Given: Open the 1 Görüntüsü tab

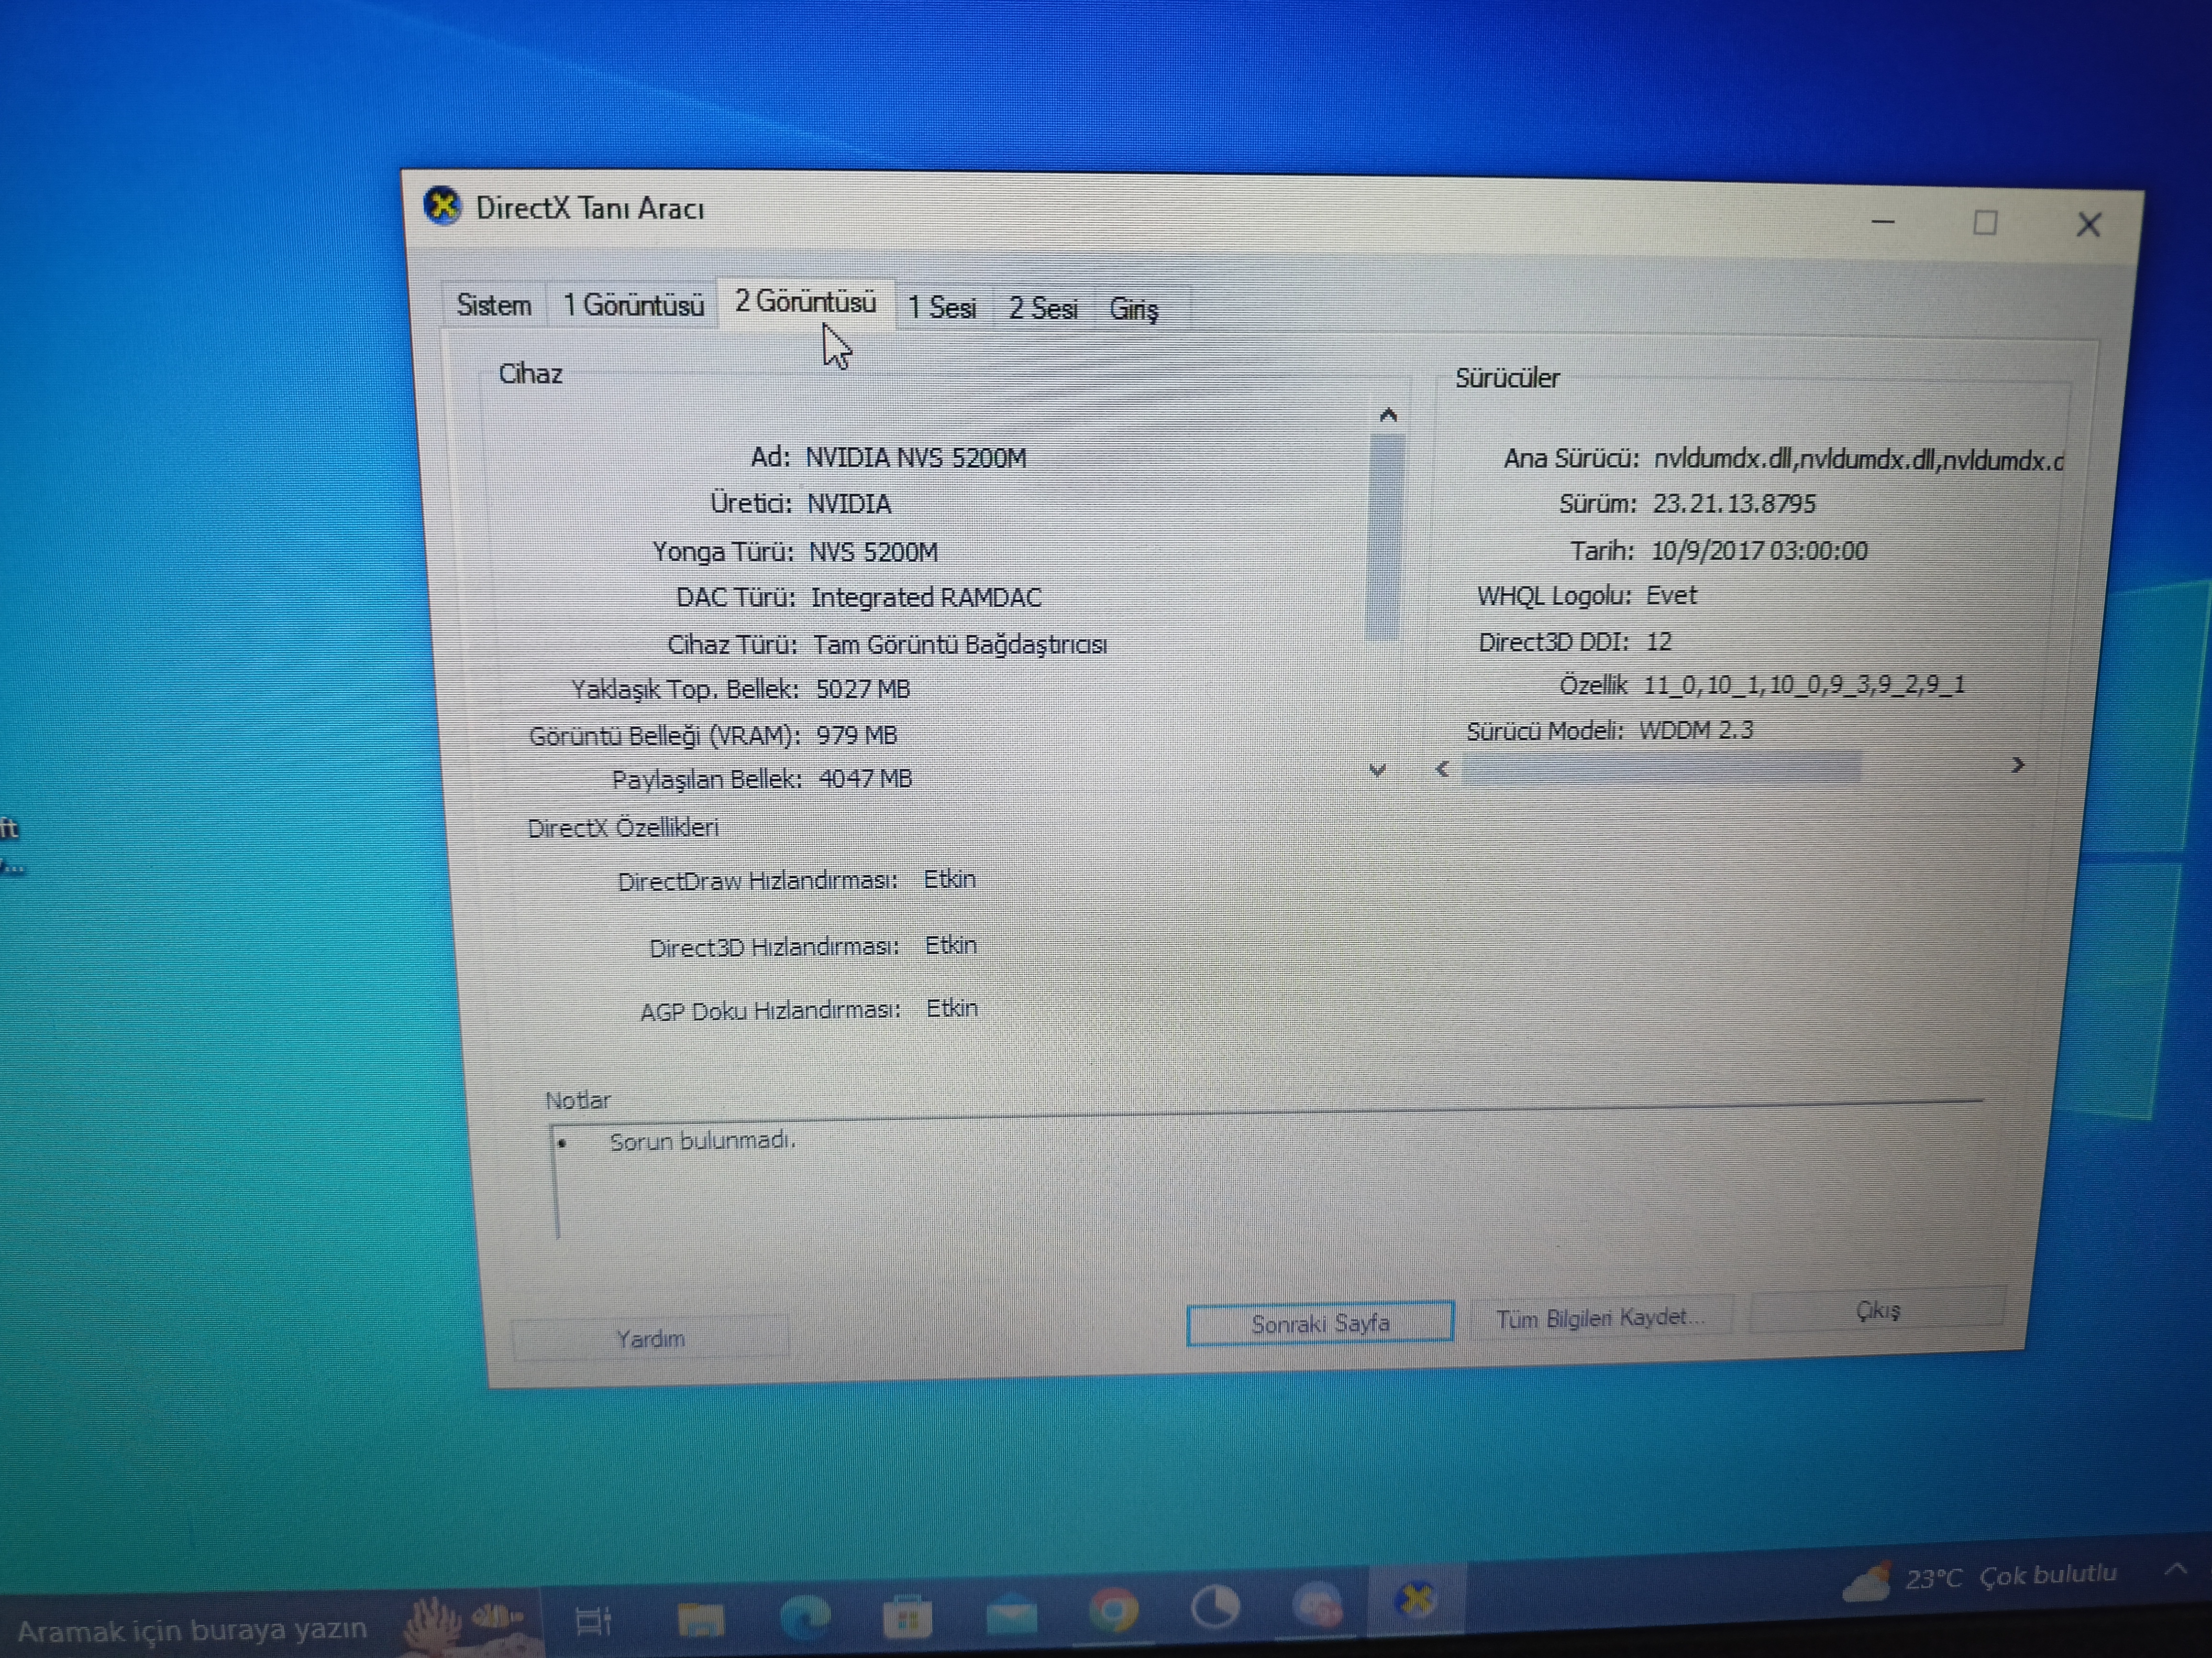Looking at the screenshot, I should pos(633,305).
